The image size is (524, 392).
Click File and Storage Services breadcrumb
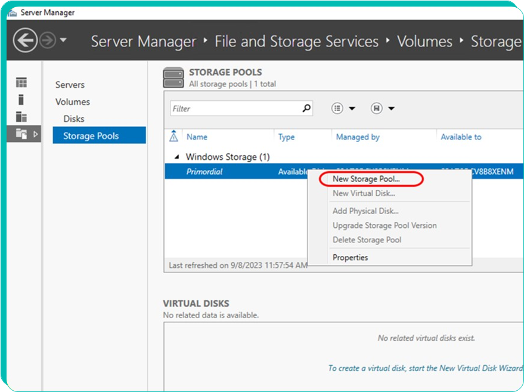point(297,42)
